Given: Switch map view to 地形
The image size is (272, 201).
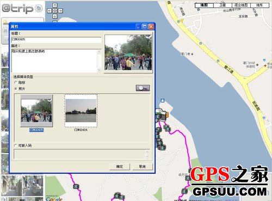Looking at the screenshot, I should 259,5.
